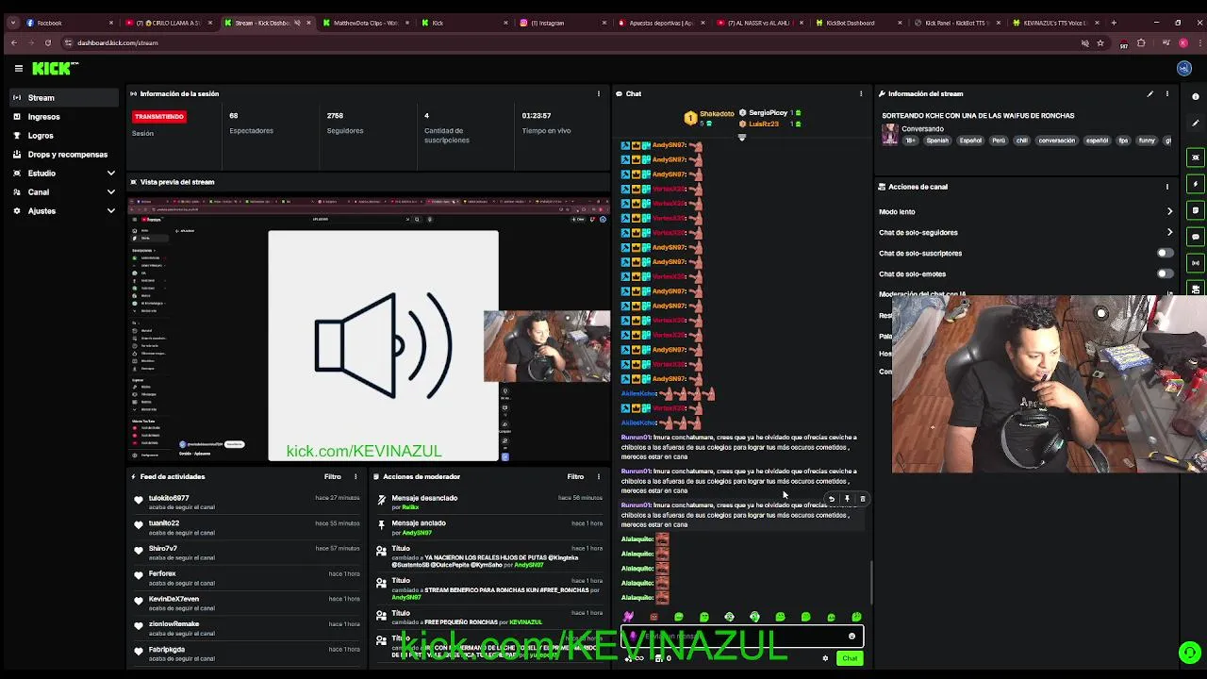1207x679 pixels.
Task: Click the conversación stream tag
Action: point(1056,141)
